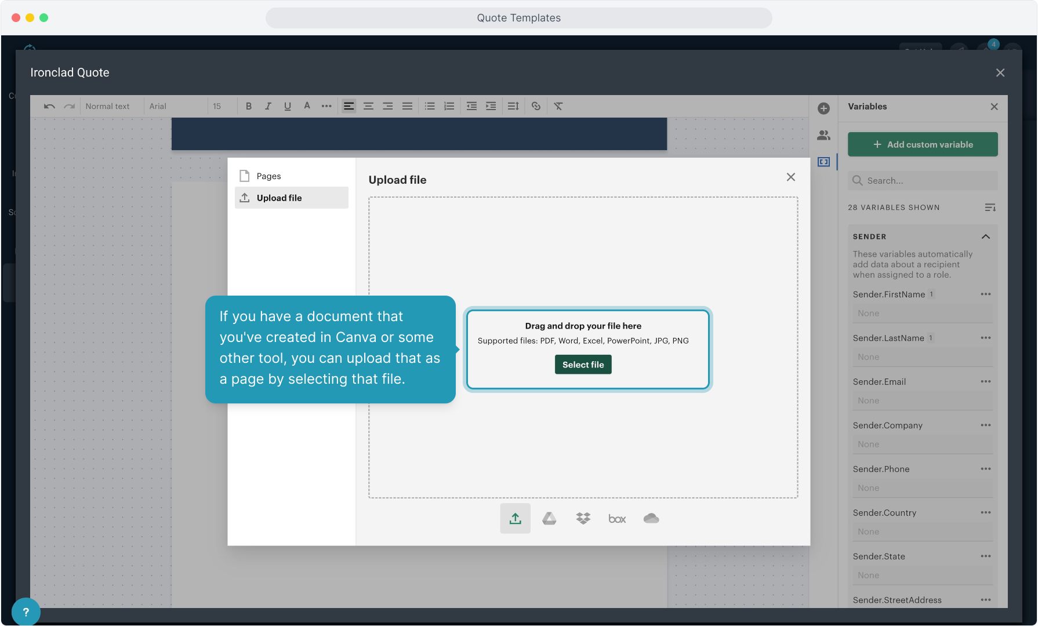The height and width of the screenshot is (626, 1038).
Task: Open options for Sender.Phone variable
Action: click(985, 469)
